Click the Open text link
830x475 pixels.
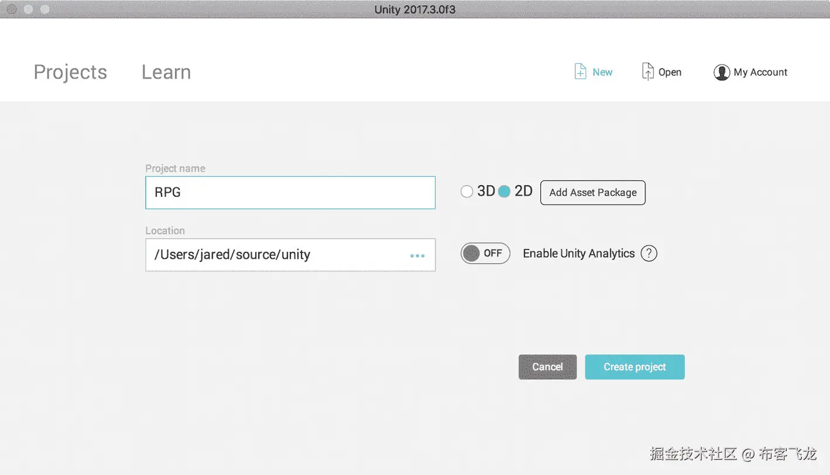tap(670, 72)
